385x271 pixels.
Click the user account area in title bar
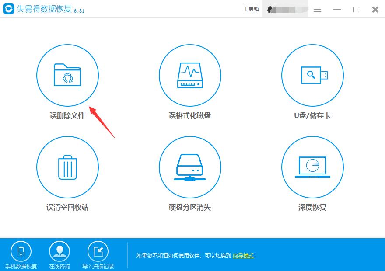click(x=284, y=9)
